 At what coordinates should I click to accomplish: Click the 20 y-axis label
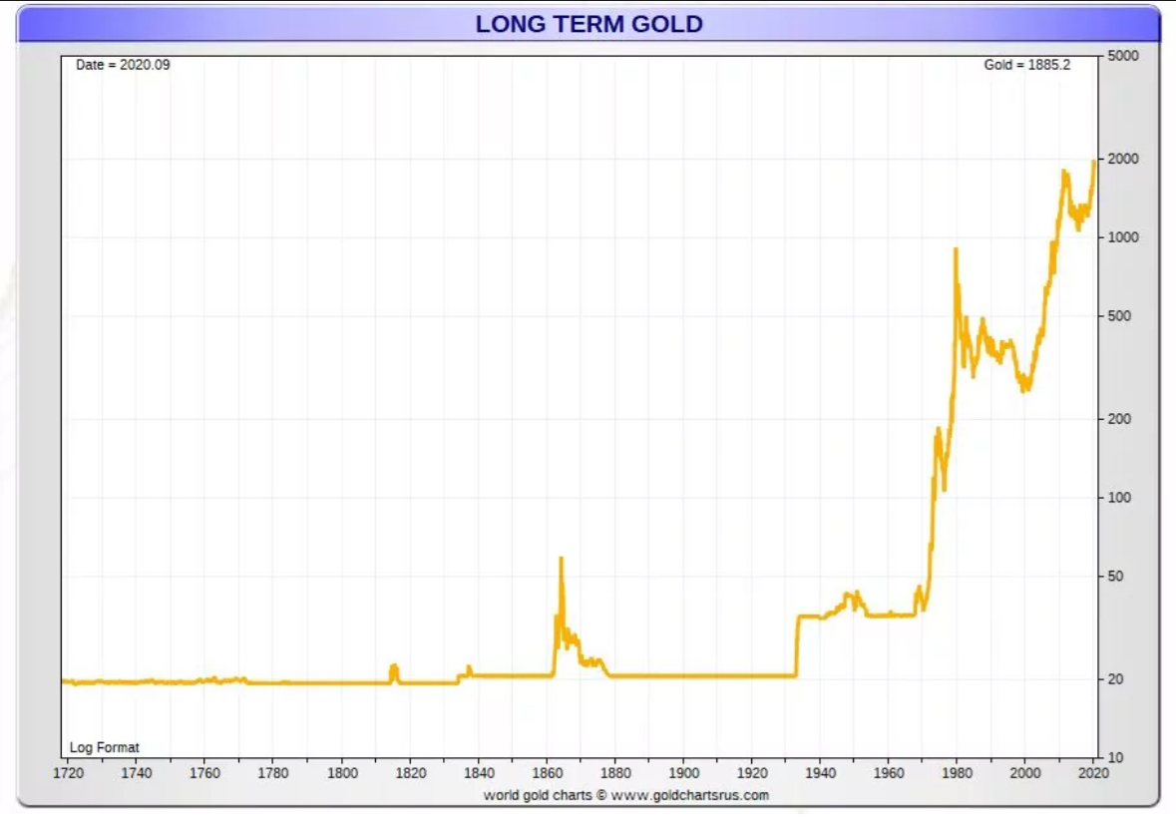(1115, 678)
